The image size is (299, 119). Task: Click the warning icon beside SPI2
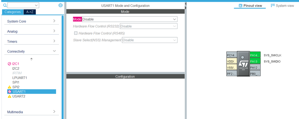pyautogui.click(x=9, y=87)
